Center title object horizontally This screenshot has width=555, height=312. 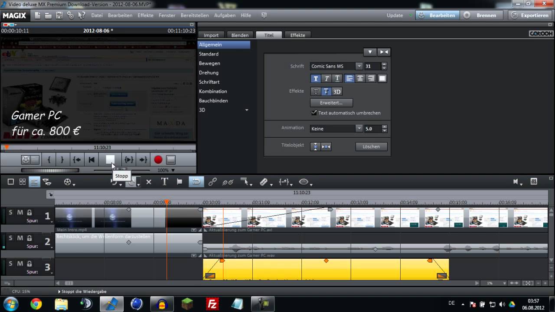click(326, 146)
